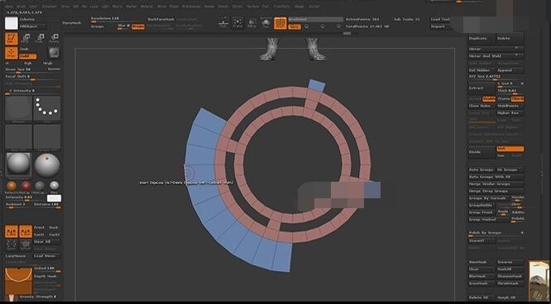Open the Alpha menu

[9, 7]
